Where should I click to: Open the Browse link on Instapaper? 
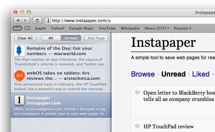point(143,74)
